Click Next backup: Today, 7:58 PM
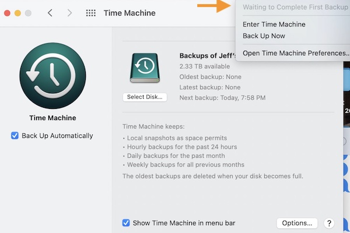This screenshot has width=350, height=233. pos(222,98)
